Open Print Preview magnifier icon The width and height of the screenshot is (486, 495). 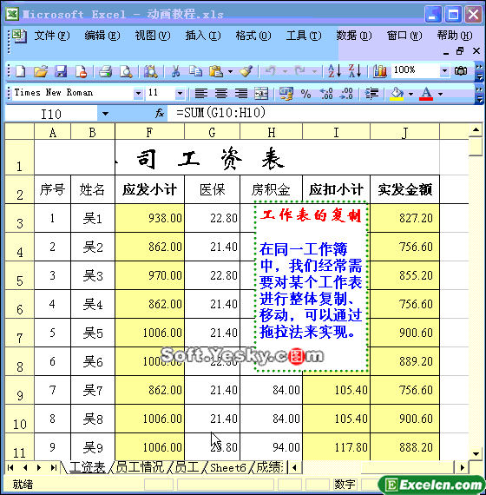[x=126, y=71]
